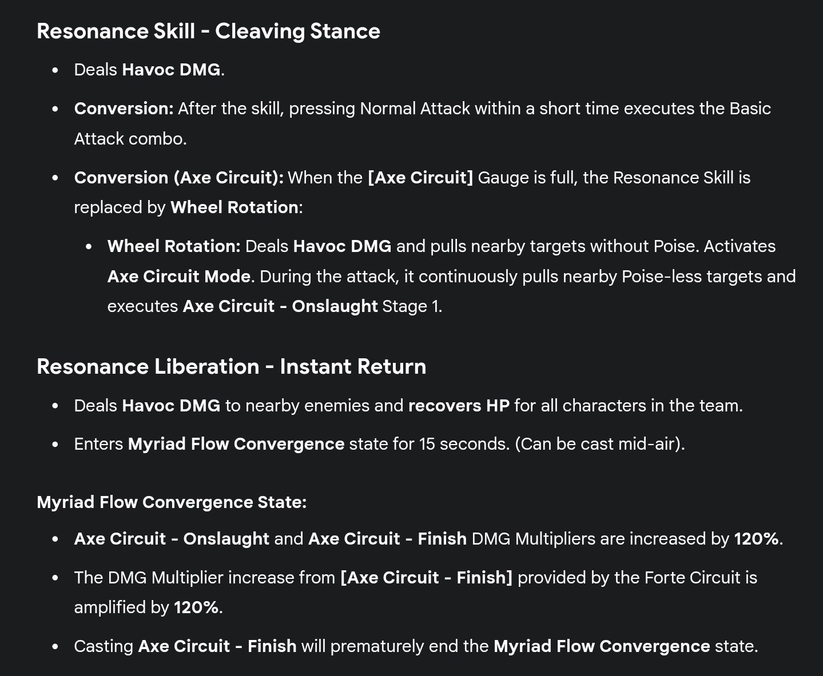Click the bracketed "[Axe Circuit - Finish]" text
The height and width of the screenshot is (676, 823).
[x=426, y=578]
